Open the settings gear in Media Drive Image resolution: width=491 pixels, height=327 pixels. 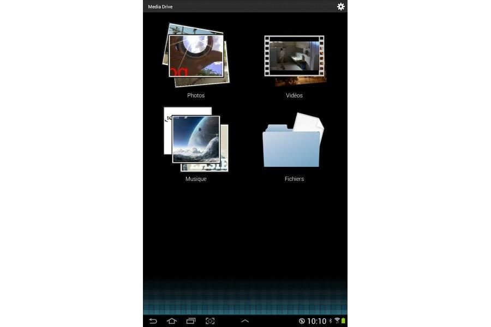pyautogui.click(x=340, y=6)
